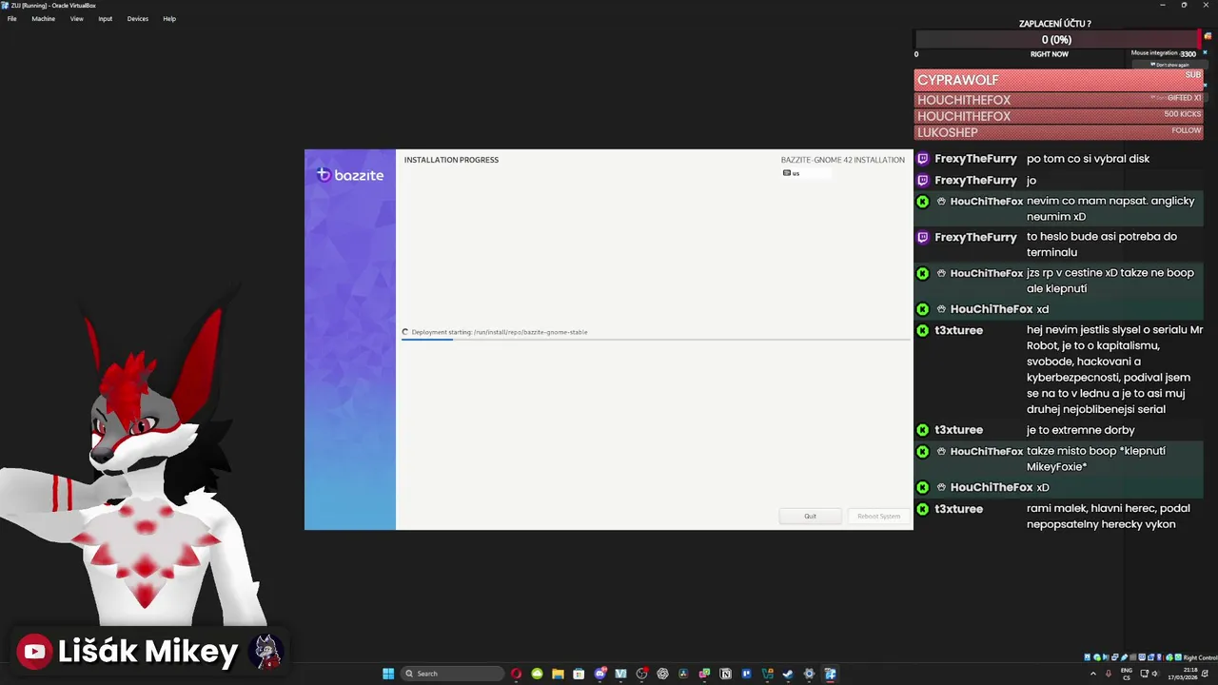The height and width of the screenshot is (685, 1218).
Task: Open DaVinci Resolve from taskbar
Action: point(683,674)
